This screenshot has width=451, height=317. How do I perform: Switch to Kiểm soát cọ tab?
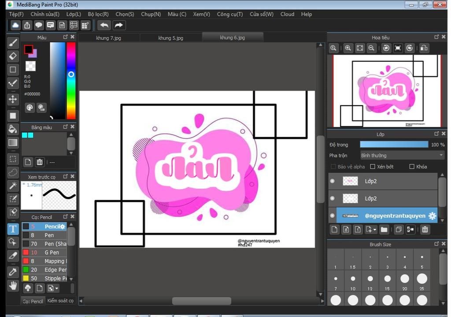60,301
